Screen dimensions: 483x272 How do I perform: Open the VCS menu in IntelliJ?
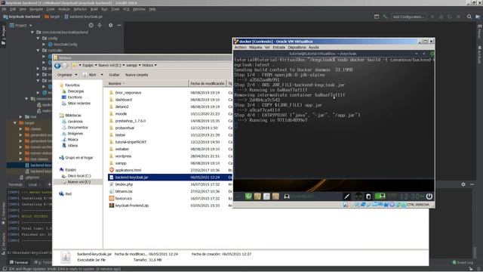click(126, 9)
